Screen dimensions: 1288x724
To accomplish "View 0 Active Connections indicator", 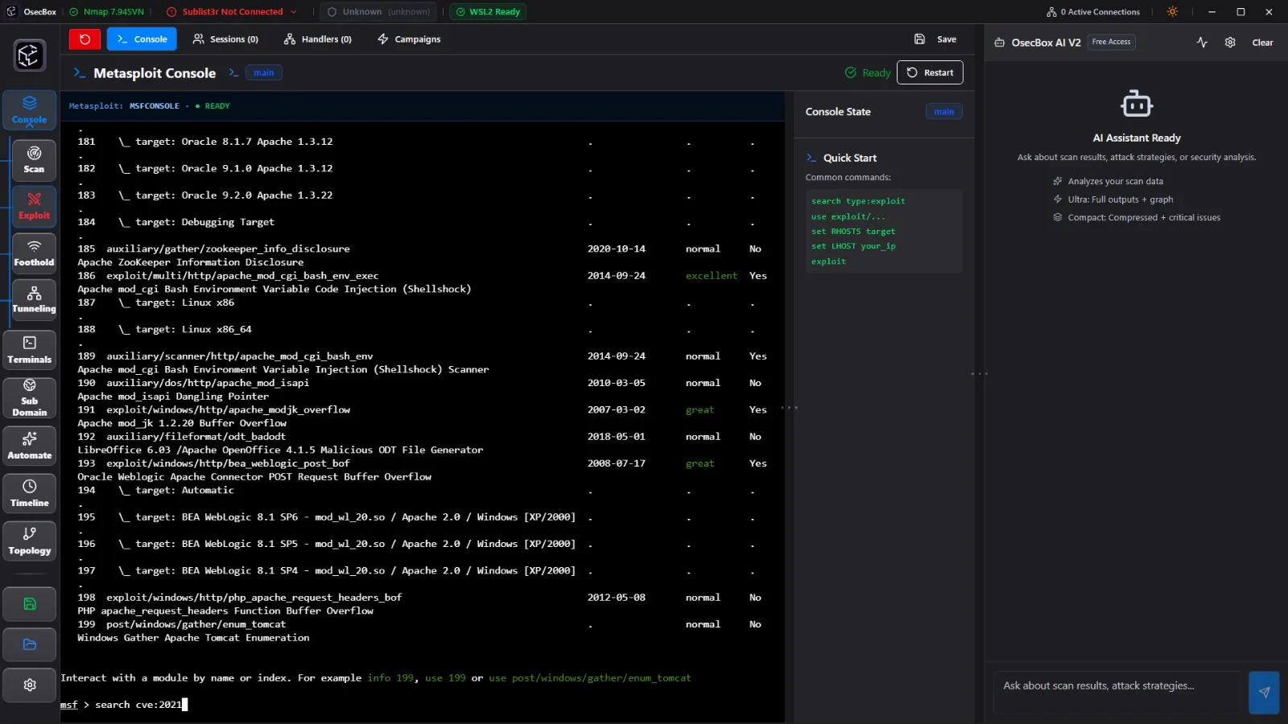I will (1093, 11).
